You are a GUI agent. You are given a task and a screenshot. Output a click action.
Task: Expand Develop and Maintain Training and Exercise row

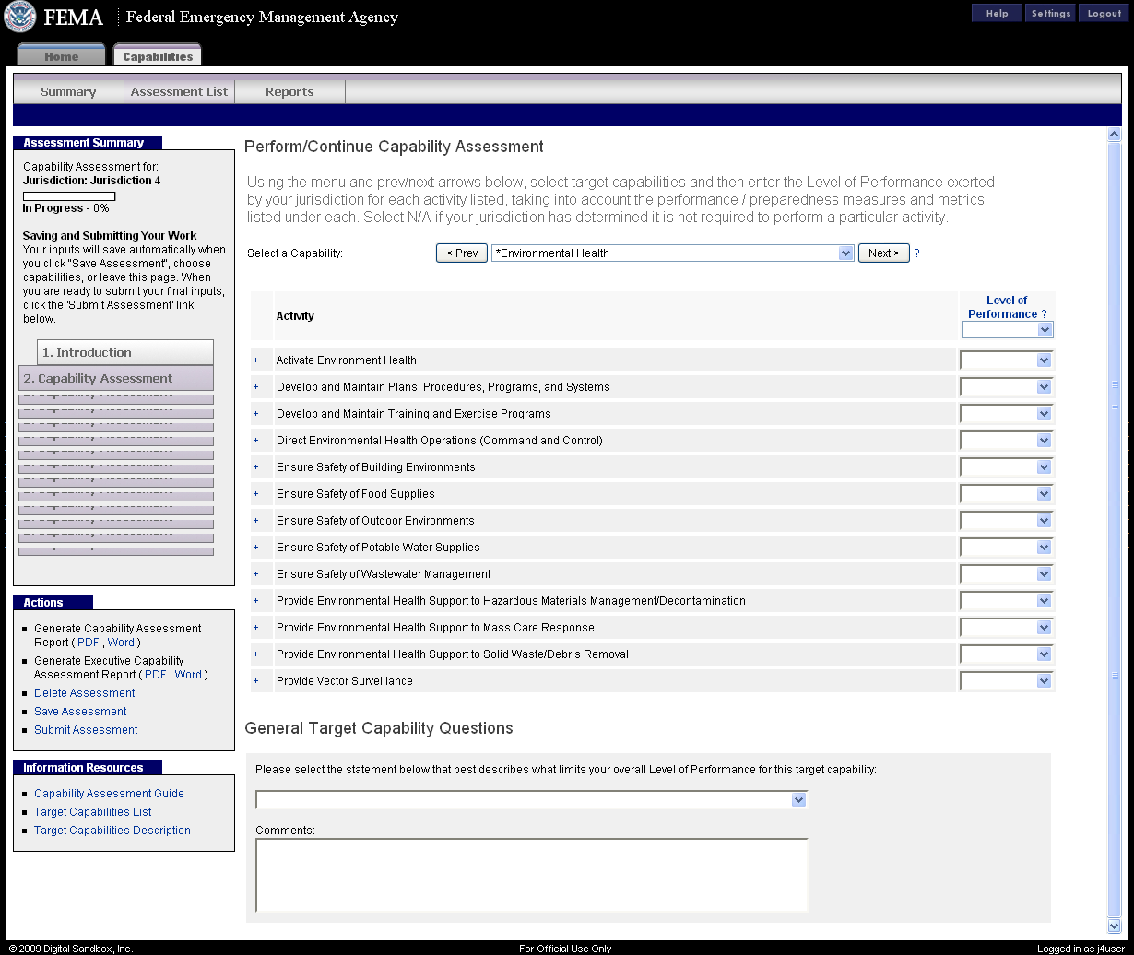[x=256, y=414]
